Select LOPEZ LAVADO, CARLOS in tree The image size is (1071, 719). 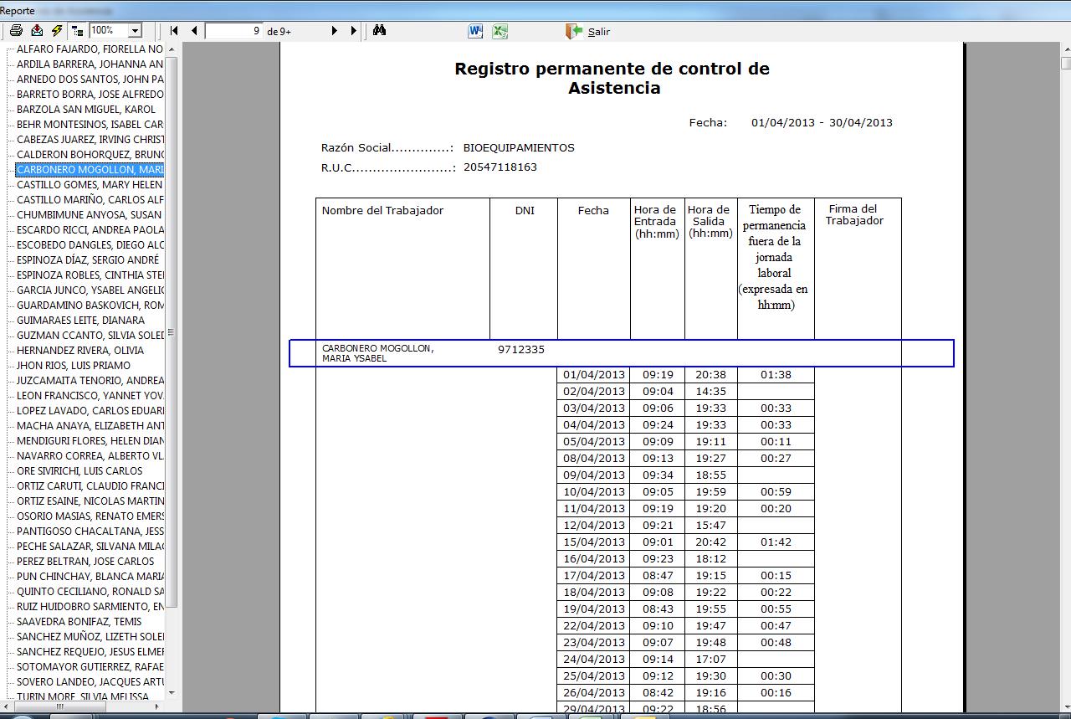tap(90, 410)
